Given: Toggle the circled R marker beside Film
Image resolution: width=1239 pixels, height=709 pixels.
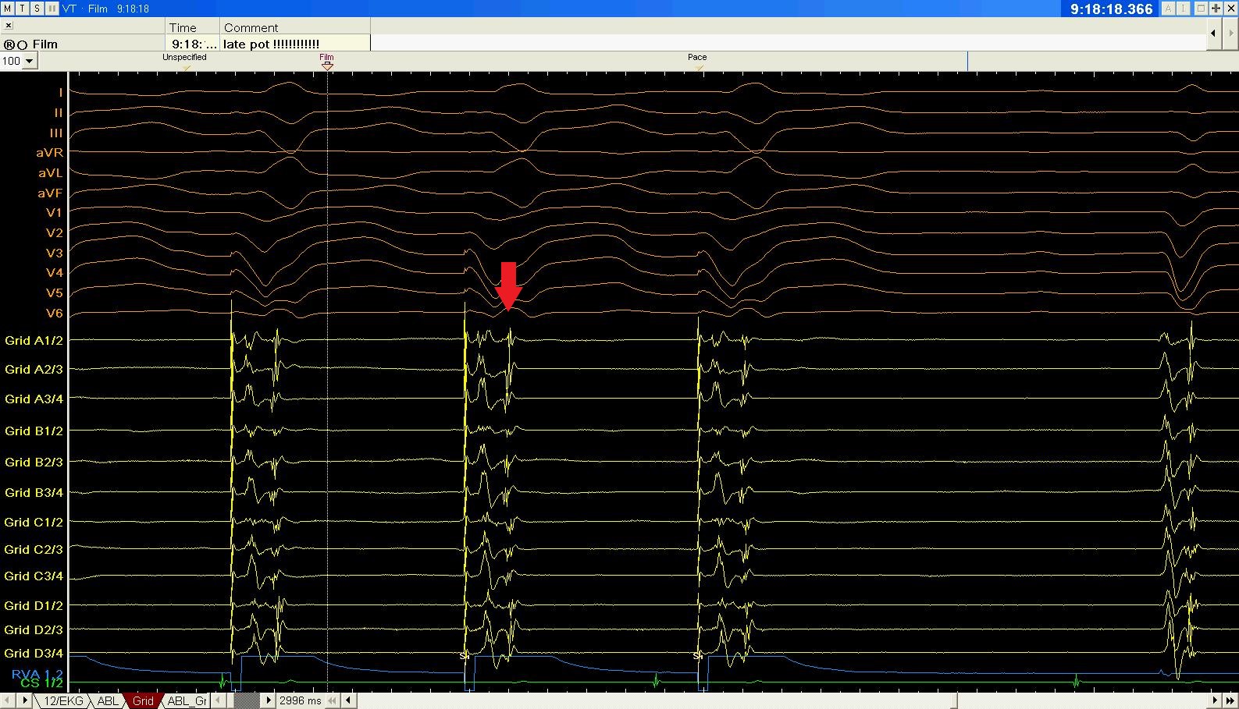Looking at the screenshot, I should [9, 45].
